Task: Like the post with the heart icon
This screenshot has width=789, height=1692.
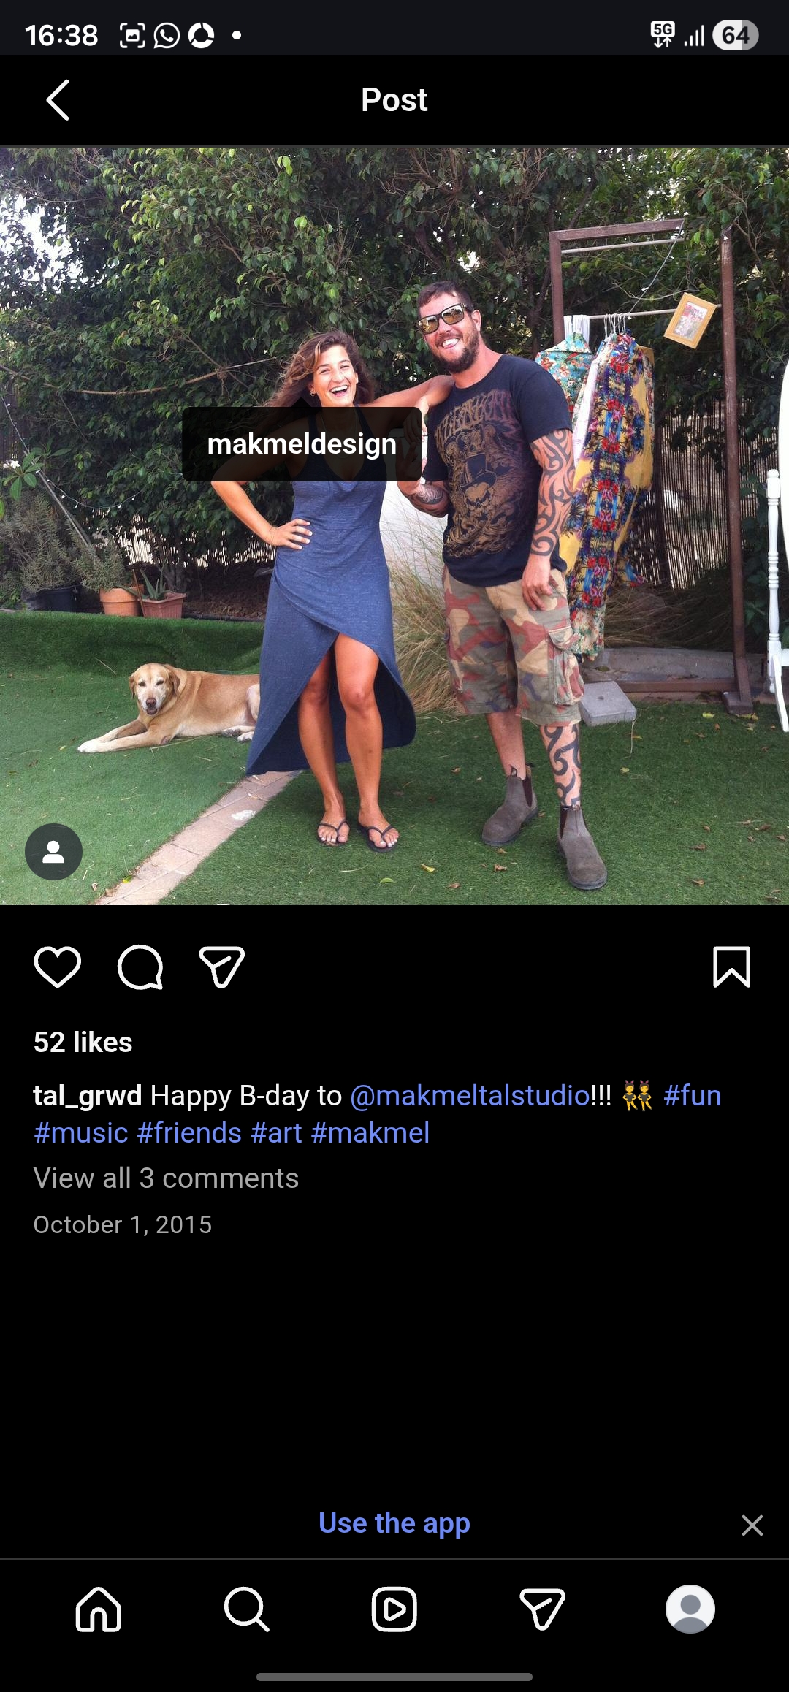Action: [58, 967]
